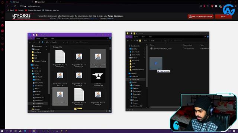Go back using the browser back arrow
The height and width of the screenshot is (133, 238).
coord(7,6)
